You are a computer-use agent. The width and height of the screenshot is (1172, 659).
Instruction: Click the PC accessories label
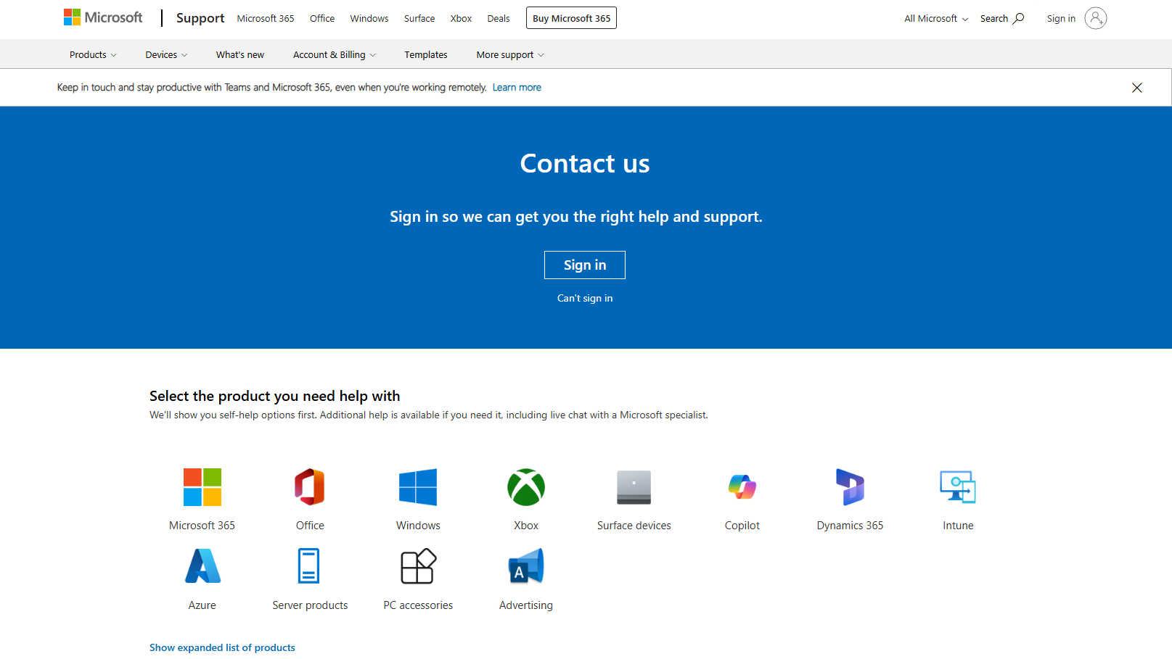tap(418, 605)
